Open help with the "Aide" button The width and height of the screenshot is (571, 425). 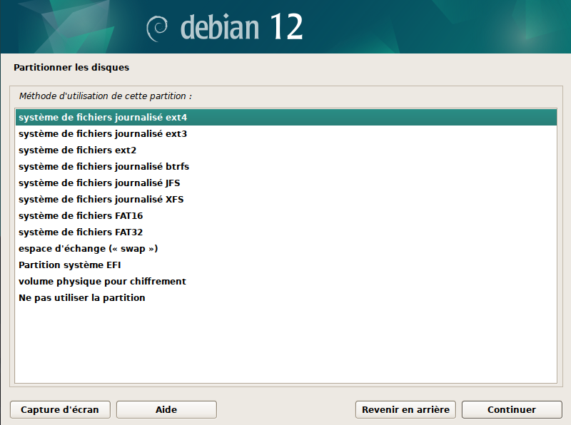pyautogui.click(x=166, y=410)
